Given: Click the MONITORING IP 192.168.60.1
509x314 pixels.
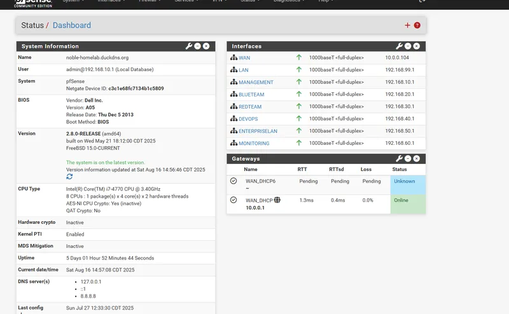Looking at the screenshot, I should coord(400,143).
